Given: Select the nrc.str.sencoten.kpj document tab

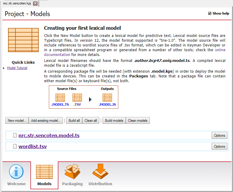Looking at the screenshot, I should (x=17, y=3).
